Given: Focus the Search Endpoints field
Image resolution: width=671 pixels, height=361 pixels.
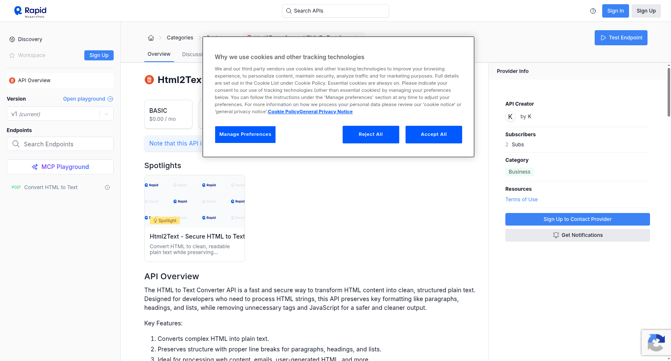Looking at the screenshot, I should (60, 144).
